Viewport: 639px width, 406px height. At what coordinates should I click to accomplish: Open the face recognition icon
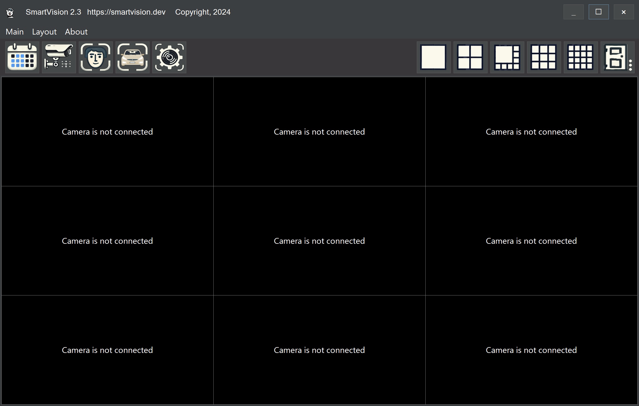pos(96,57)
